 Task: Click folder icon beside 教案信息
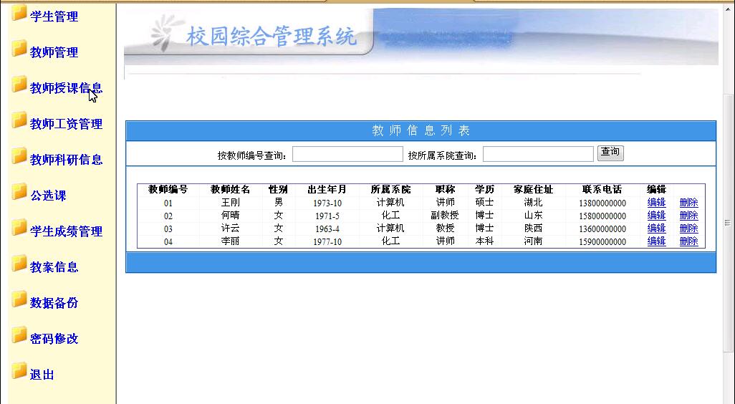coord(19,264)
